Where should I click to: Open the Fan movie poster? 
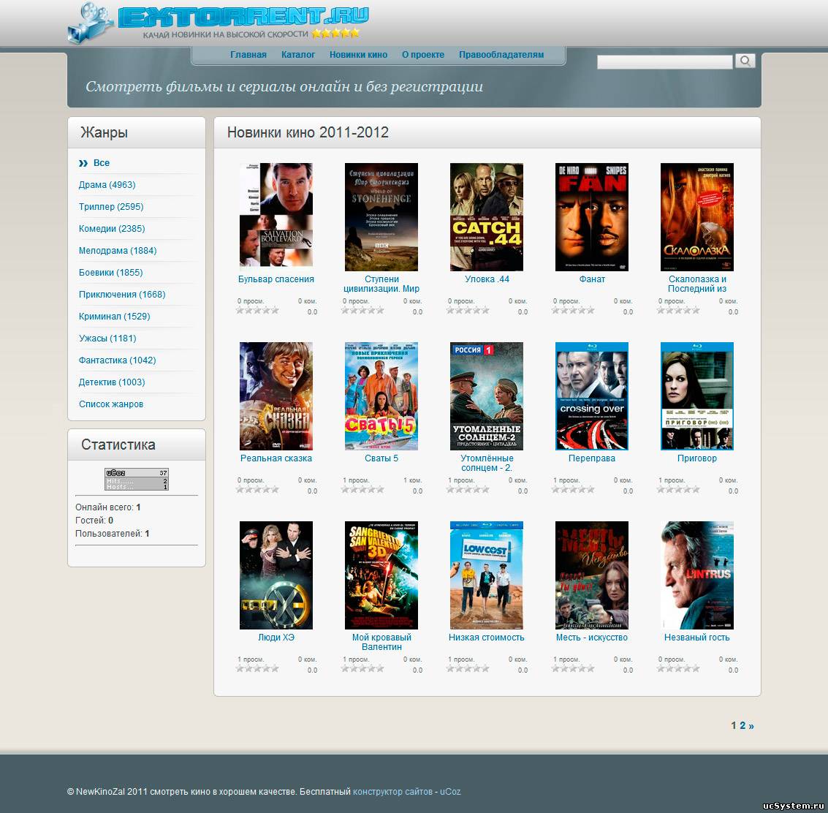(x=592, y=216)
